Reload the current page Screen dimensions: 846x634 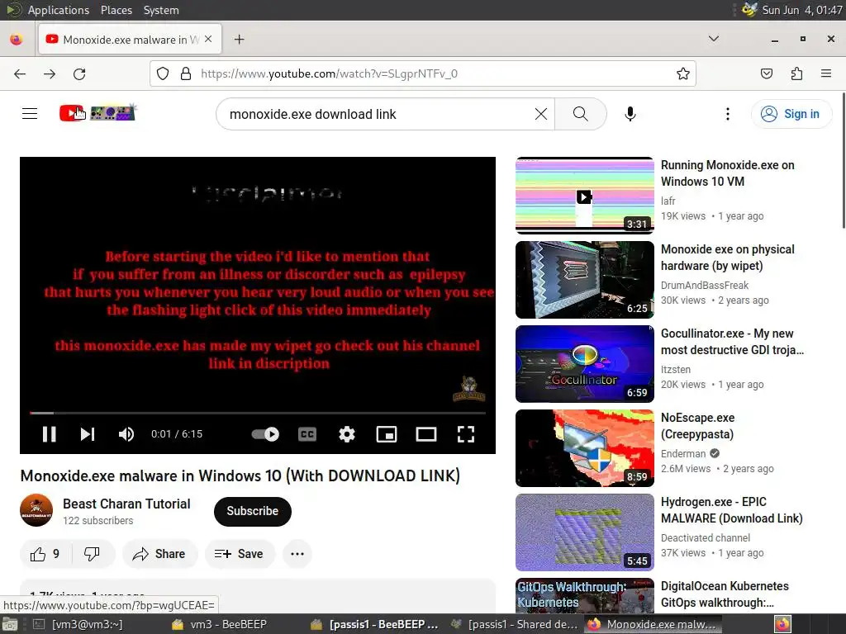tap(79, 73)
